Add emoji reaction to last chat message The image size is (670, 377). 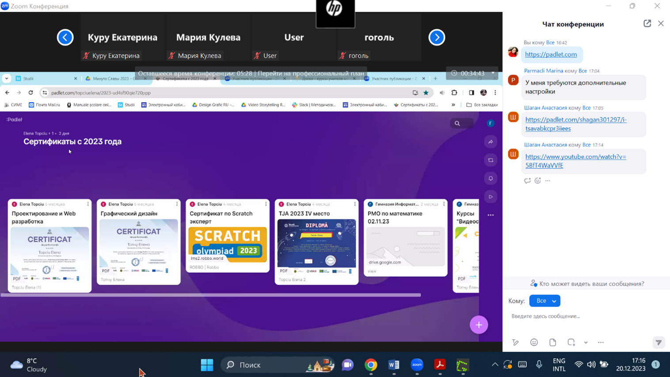pyautogui.click(x=537, y=181)
